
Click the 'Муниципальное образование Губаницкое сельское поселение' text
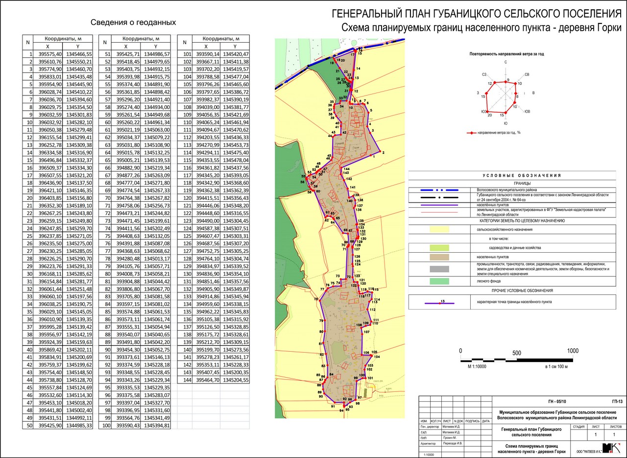pos(557,412)
